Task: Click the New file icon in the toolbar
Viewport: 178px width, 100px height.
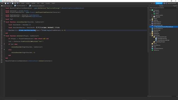Action: (x=6, y=3)
